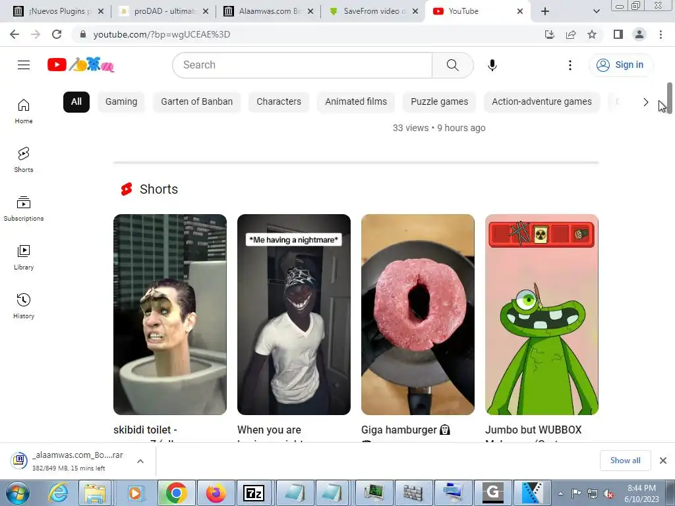Bookmark this page with star icon
675x506 pixels.
click(592, 34)
